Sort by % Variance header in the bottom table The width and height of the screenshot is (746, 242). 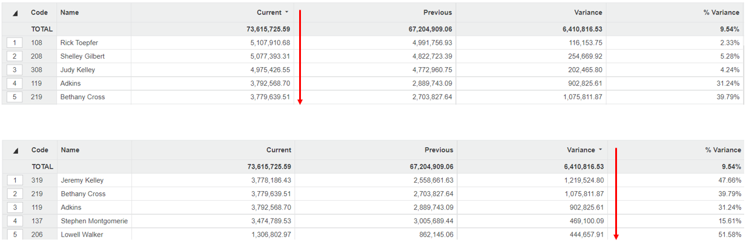click(x=723, y=150)
